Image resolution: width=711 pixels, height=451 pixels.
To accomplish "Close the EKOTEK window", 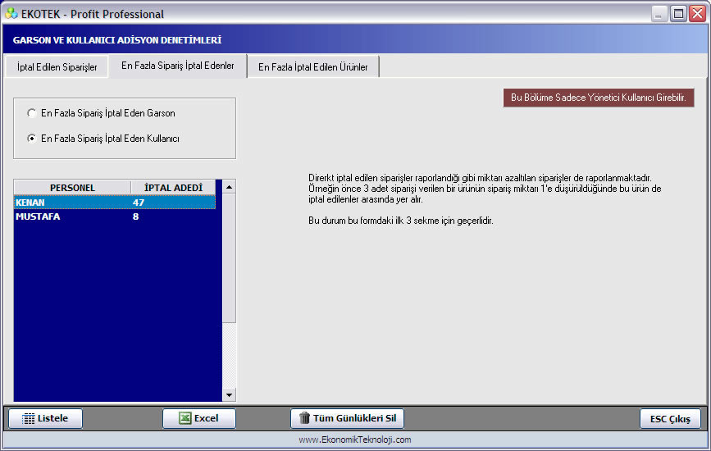I will 697,14.
